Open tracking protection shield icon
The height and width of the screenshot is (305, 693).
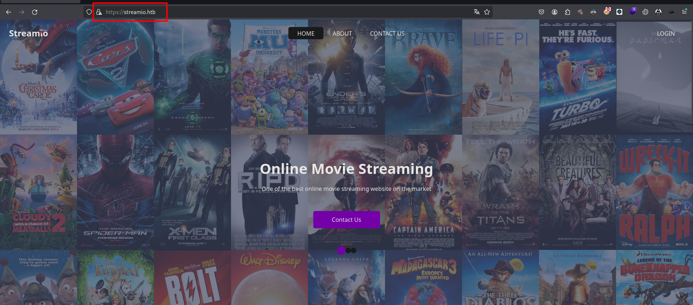tap(89, 12)
